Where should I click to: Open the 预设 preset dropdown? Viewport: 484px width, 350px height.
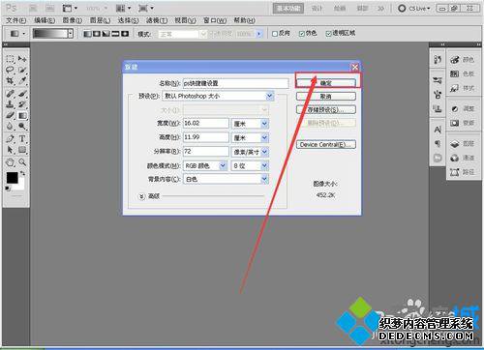pos(219,96)
